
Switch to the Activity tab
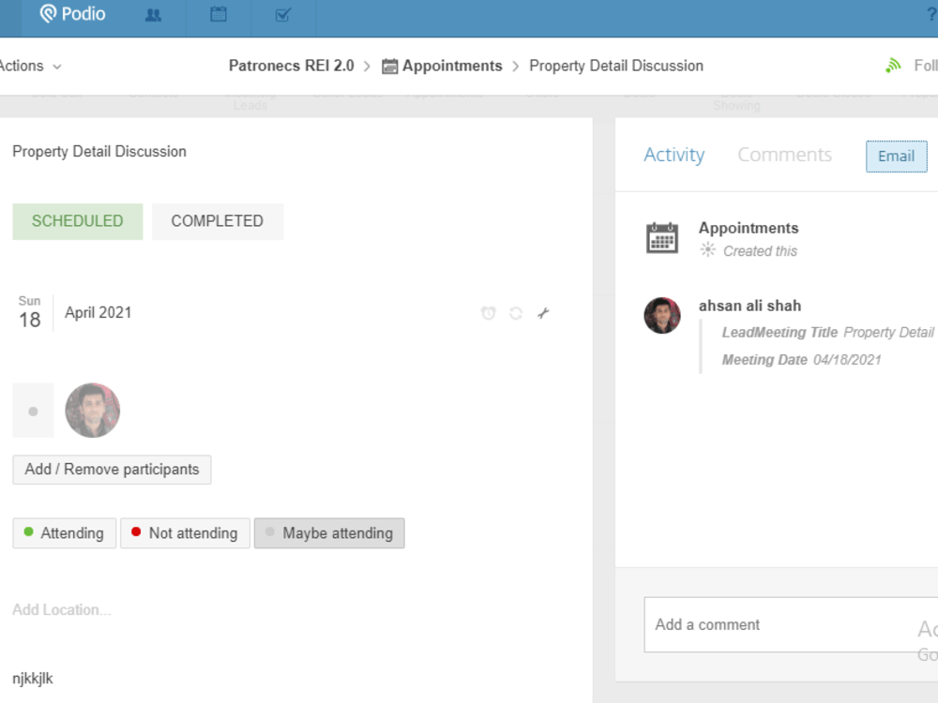674,155
